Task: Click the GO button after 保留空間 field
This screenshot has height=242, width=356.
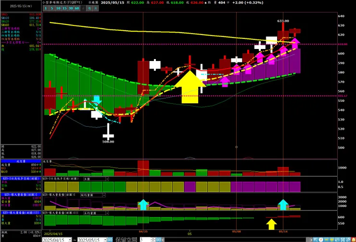Action: [159, 240]
